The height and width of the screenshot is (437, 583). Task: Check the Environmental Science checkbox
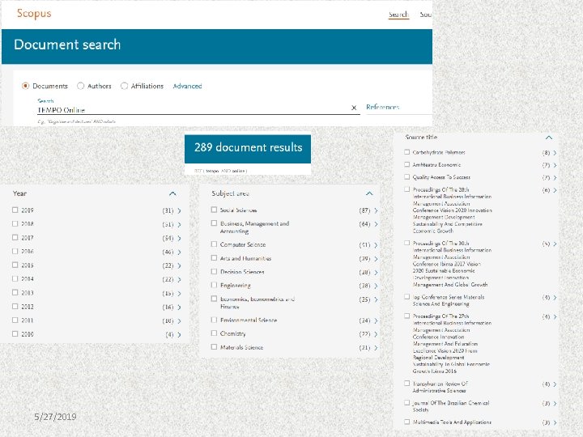pyautogui.click(x=214, y=320)
